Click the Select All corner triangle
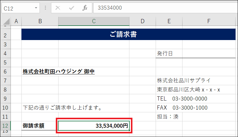This screenshot has width=238, height=137. (x=5, y=21)
